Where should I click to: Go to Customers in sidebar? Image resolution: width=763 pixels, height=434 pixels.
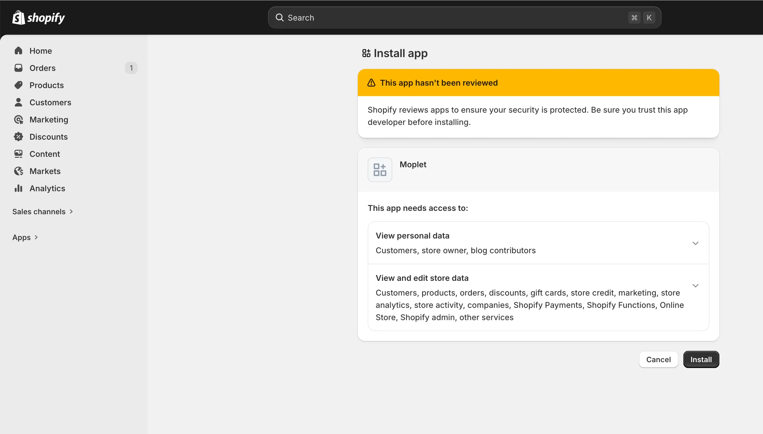coord(74,102)
